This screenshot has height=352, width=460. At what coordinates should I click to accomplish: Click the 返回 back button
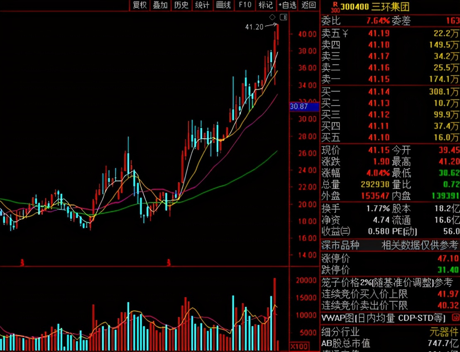(x=309, y=5)
